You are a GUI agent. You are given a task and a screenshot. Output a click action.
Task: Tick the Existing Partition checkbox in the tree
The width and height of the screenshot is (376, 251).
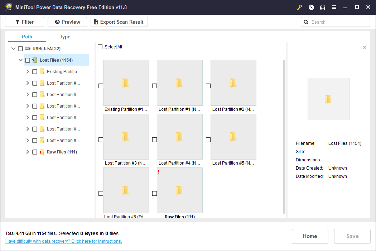click(x=35, y=72)
